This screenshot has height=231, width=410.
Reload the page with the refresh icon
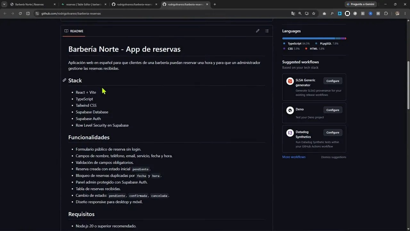click(20, 13)
